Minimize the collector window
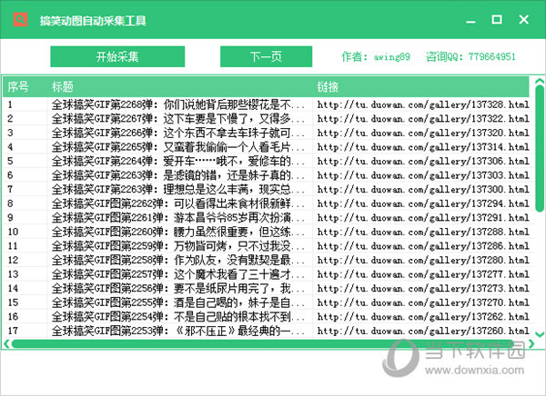The height and width of the screenshot is (396, 546). 470,21
